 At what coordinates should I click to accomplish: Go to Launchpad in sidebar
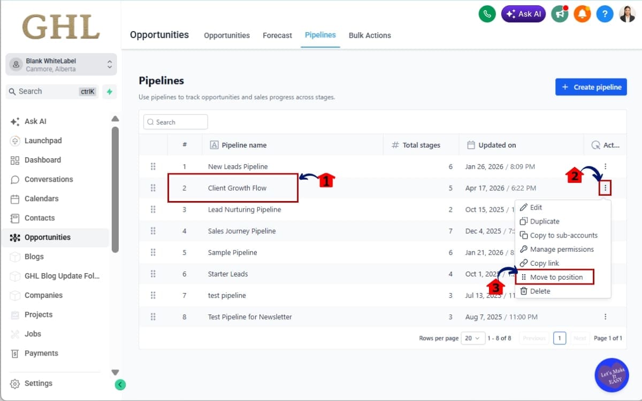click(43, 141)
